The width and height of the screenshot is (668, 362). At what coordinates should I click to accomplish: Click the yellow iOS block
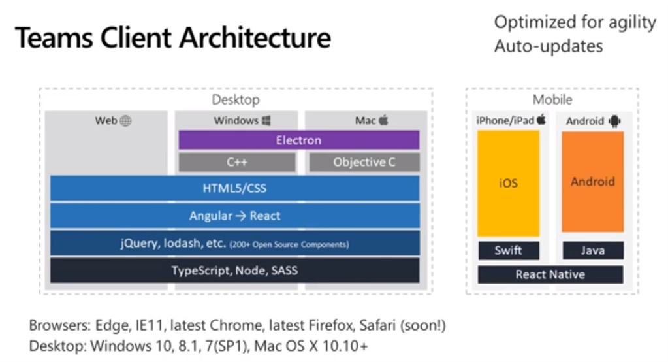(508, 184)
